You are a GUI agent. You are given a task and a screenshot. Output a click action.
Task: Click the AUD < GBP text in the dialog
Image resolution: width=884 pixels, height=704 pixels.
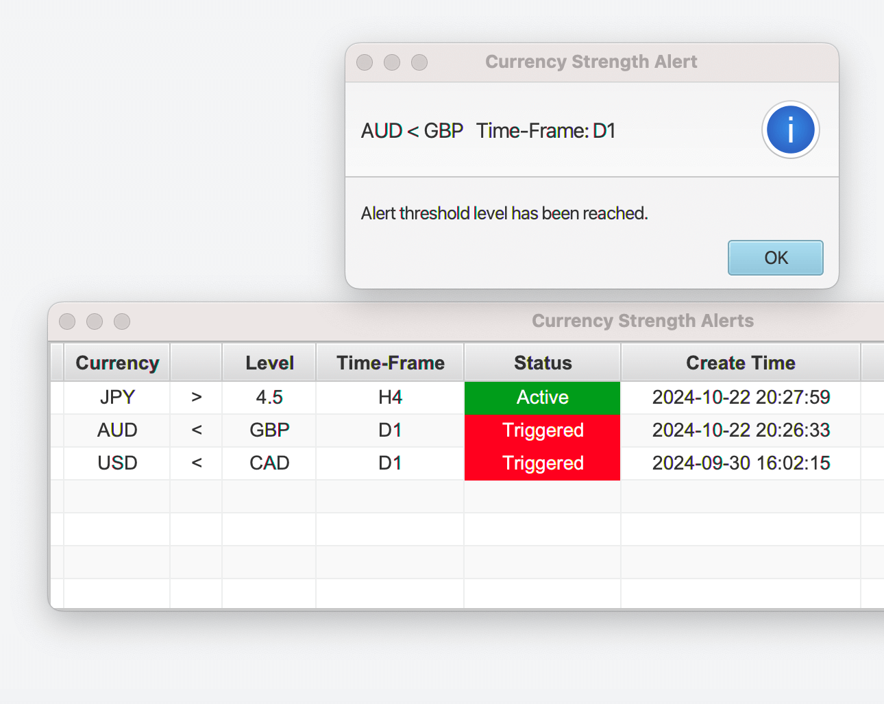pos(412,130)
